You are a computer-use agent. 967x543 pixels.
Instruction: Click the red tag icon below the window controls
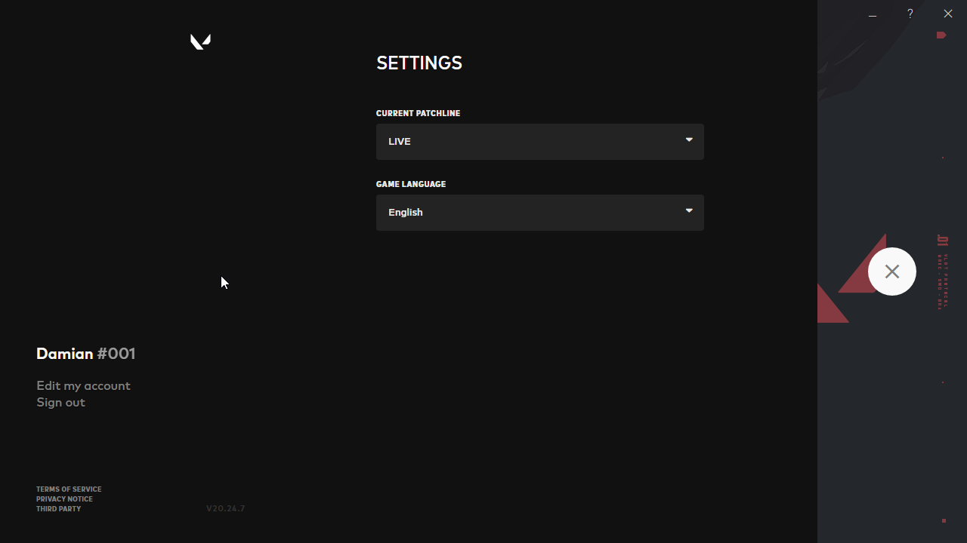click(941, 35)
